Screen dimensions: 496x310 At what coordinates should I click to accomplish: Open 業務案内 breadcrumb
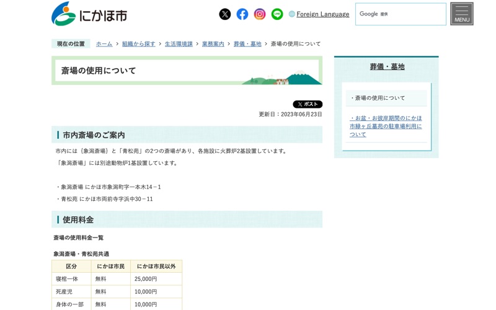213,44
